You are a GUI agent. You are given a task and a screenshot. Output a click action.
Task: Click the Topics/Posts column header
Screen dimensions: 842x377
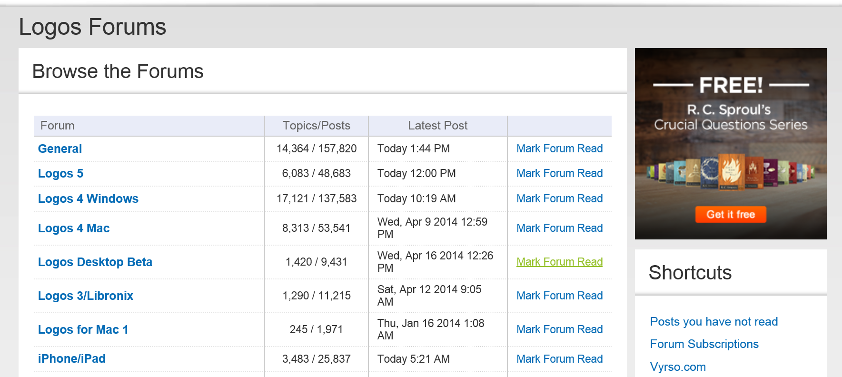pyautogui.click(x=317, y=126)
